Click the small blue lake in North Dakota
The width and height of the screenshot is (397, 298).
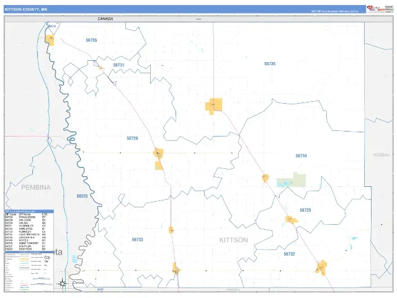click(x=74, y=258)
